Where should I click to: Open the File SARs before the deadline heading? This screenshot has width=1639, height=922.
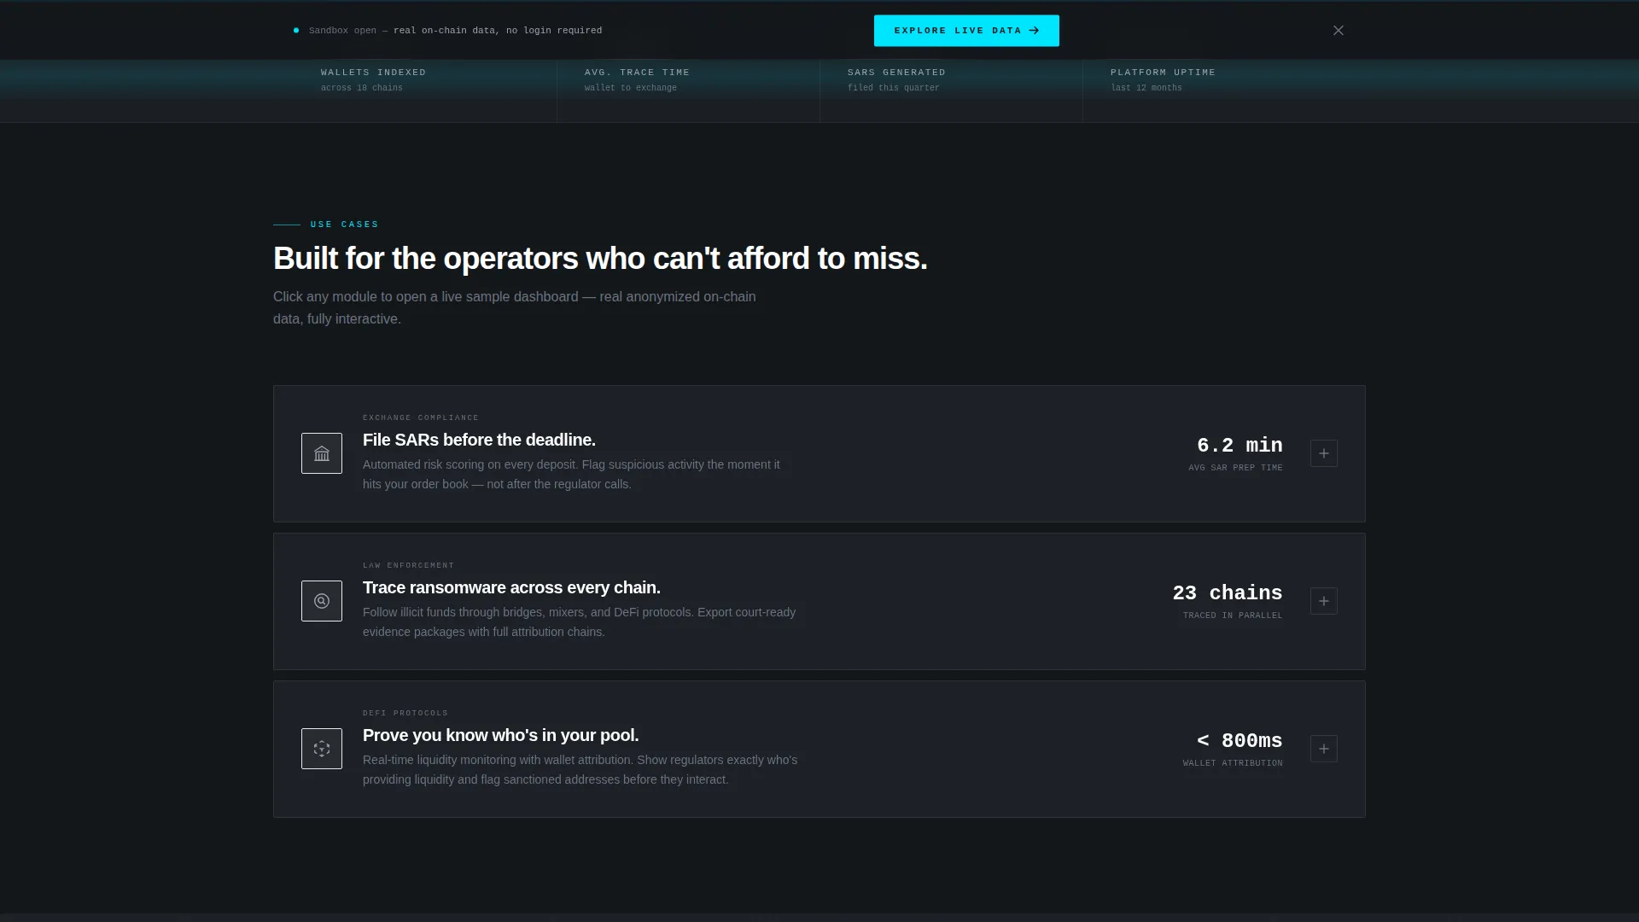tap(479, 440)
